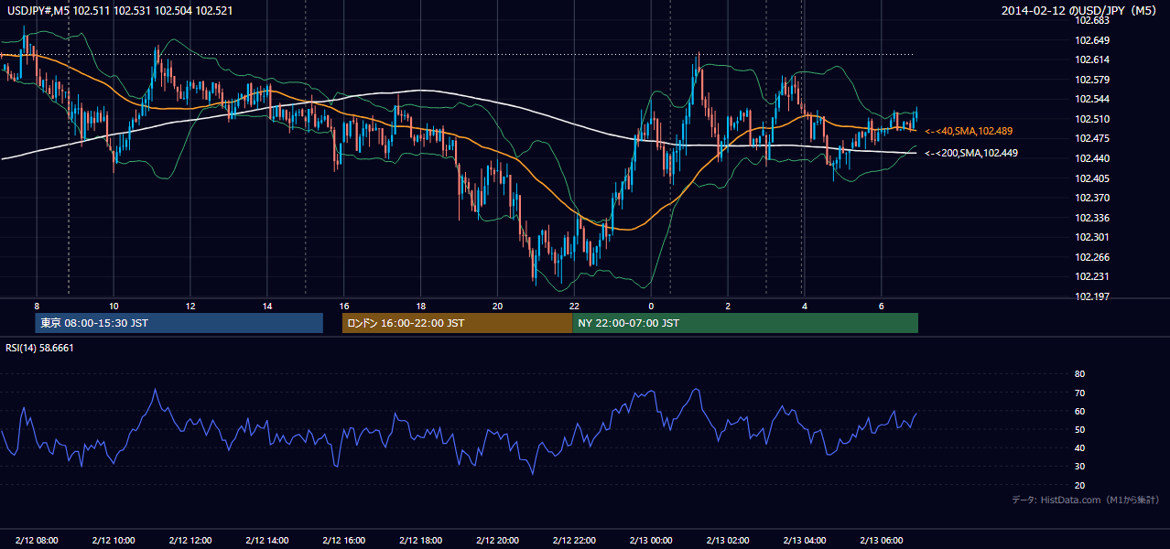Click the 102.579 price axis label

[x=1092, y=80]
